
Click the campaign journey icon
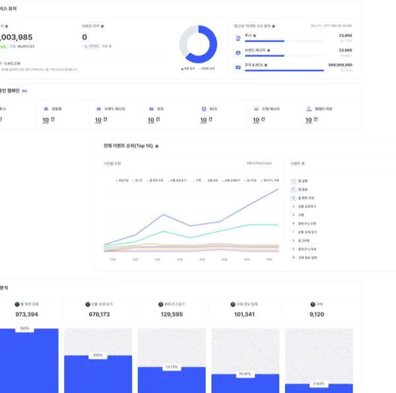pos(309,109)
